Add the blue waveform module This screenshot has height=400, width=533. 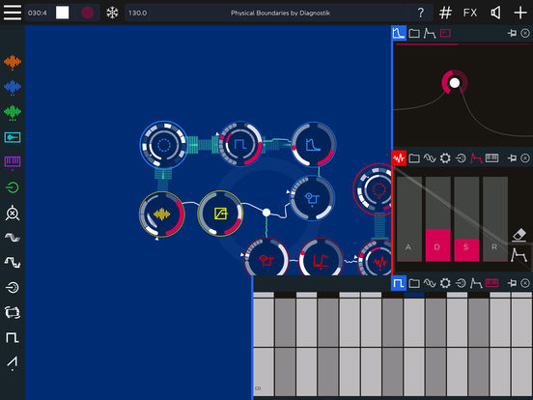13,88
